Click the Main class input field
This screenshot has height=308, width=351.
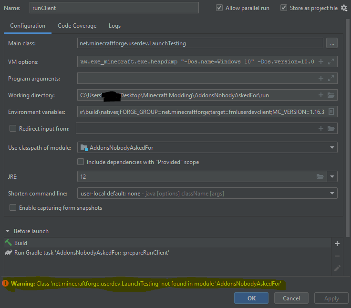(200, 43)
